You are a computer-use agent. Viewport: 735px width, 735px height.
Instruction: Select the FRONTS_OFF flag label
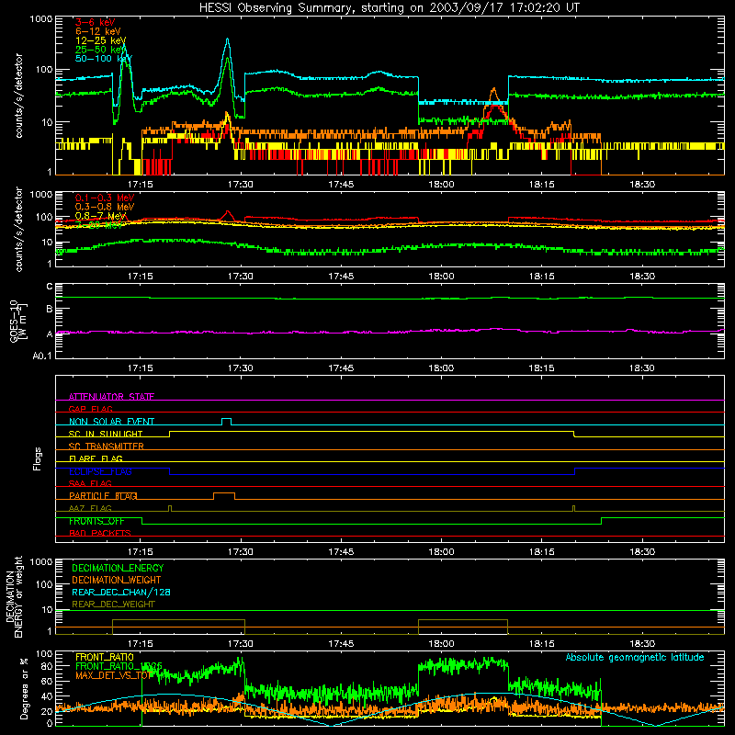(96, 521)
